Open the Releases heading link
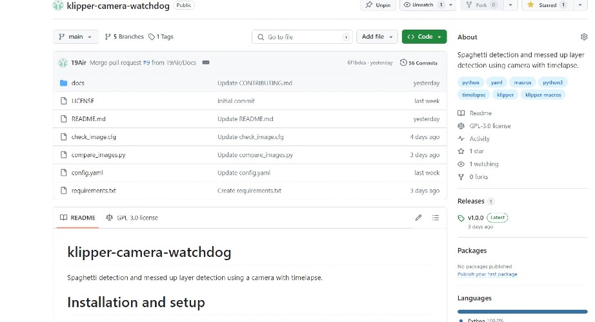The height and width of the screenshot is (322, 595). pos(470,201)
